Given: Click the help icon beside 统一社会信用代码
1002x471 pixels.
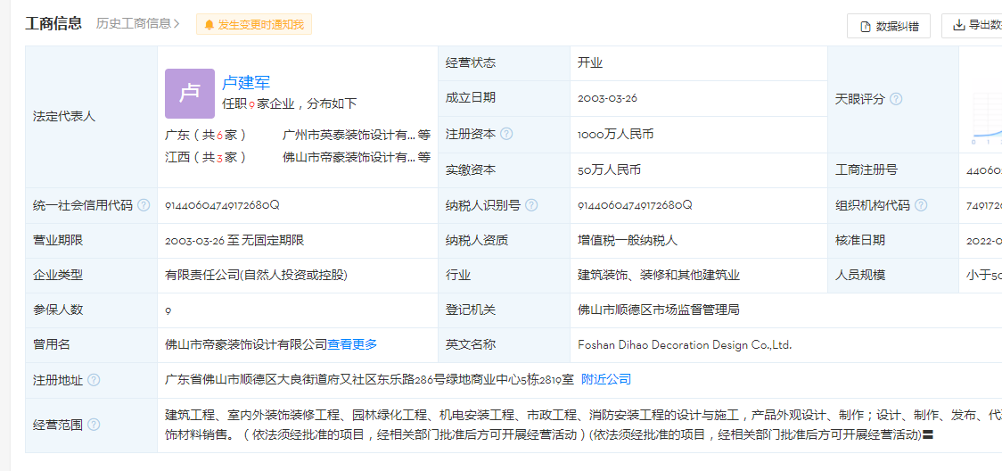Looking at the screenshot, I should point(144,205).
